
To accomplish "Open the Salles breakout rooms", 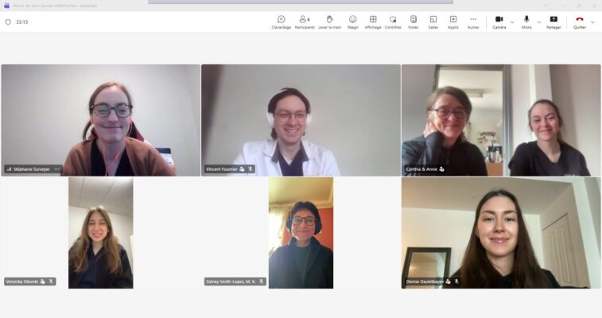I will click(x=433, y=21).
